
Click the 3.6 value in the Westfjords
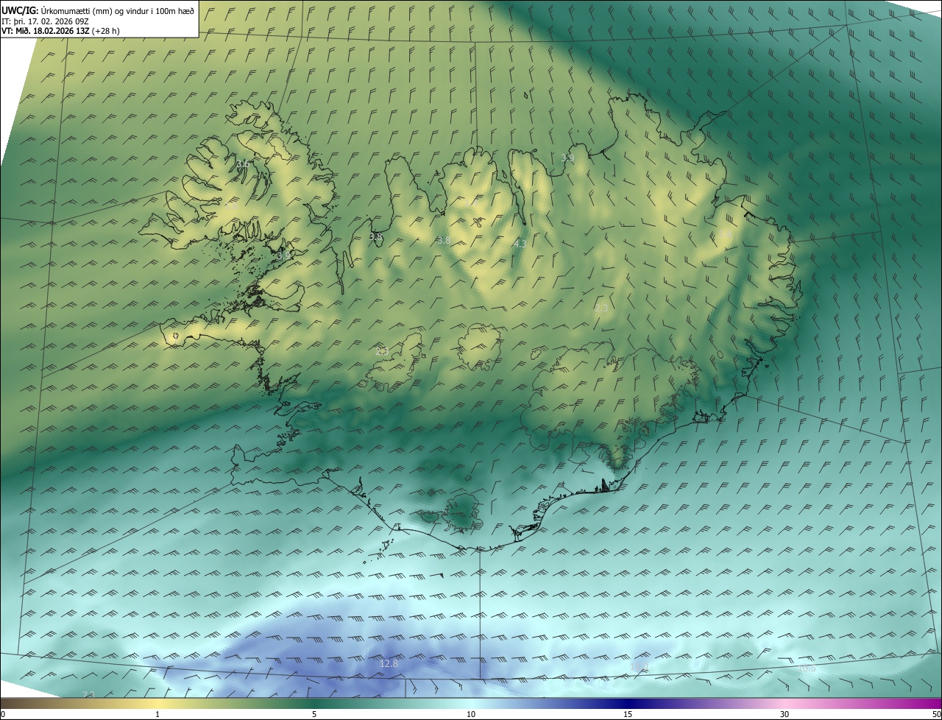click(242, 163)
